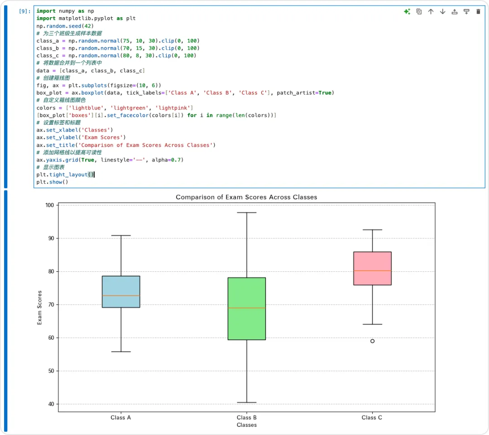Place the cursor on the plt.show() line
This screenshot has height=435, width=489.
click(52, 182)
